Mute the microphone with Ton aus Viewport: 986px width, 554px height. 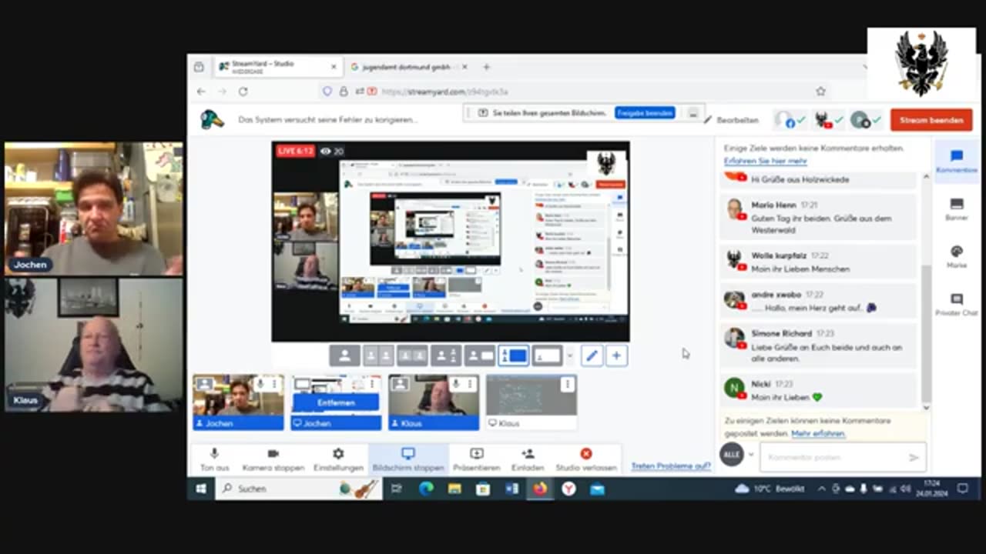[x=215, y=459]
